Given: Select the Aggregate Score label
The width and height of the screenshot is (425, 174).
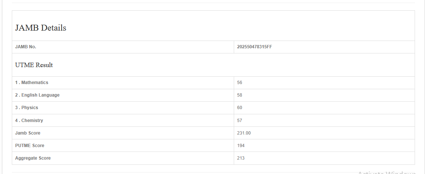Looking at the screenshot, I should point(33,158).
